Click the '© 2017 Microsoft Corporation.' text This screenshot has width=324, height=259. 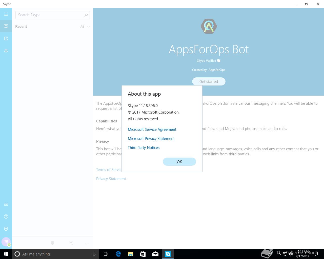pos(154,112)
